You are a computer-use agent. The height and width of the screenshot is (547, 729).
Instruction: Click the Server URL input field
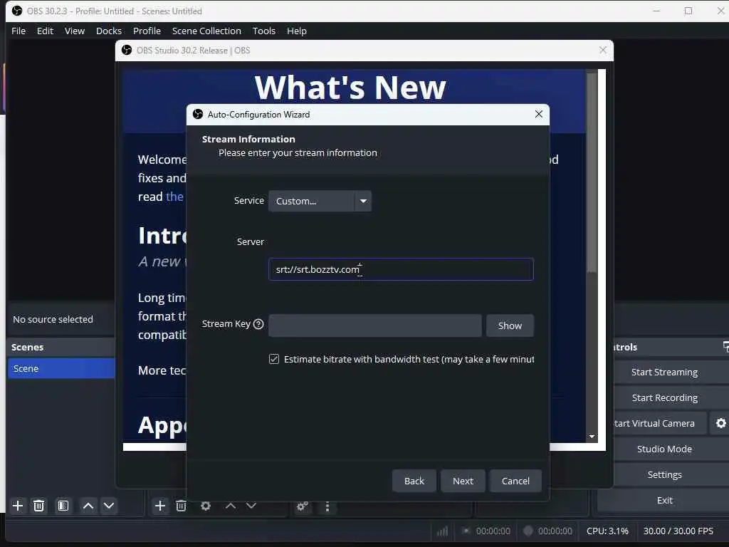click(401, 269)
